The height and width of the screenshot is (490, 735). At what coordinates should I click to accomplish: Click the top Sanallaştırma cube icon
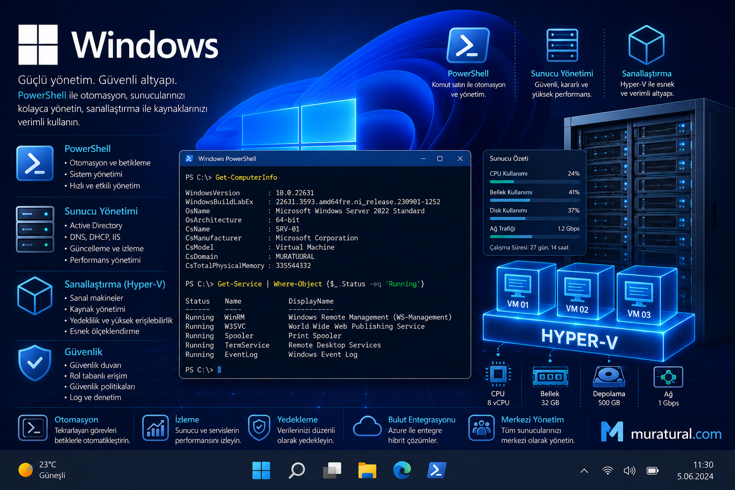coord(646,45)
